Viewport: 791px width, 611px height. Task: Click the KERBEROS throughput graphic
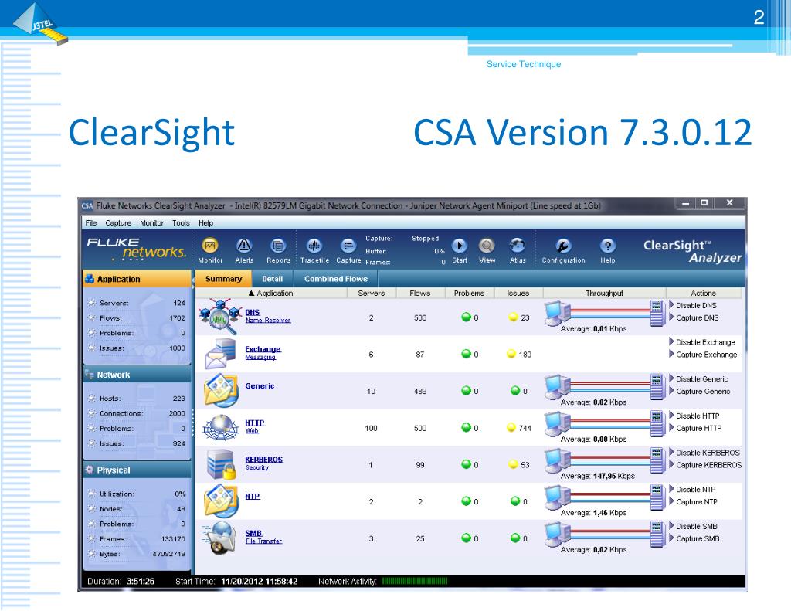[606, 460]
